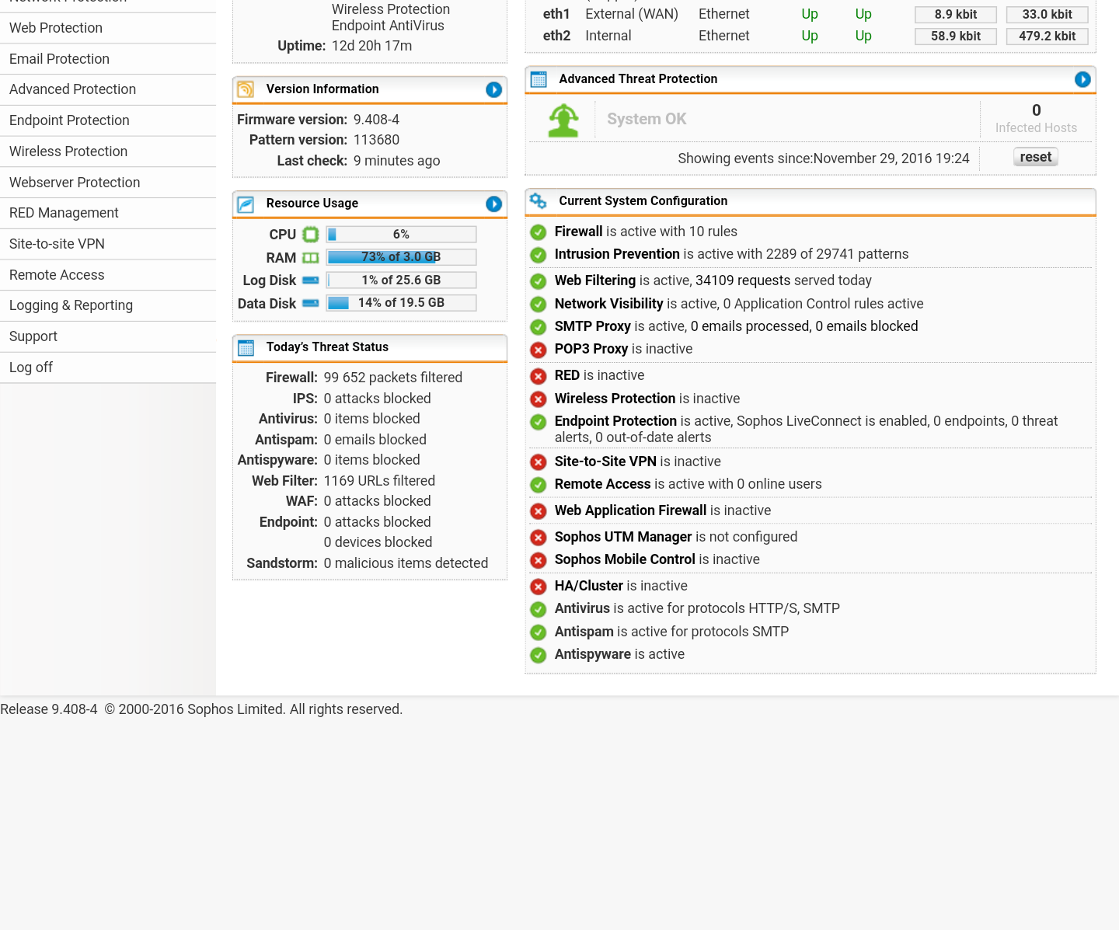1119x930 pixels.
Task: Click the Log Disk drive icon
Action: pyautogui.click(x=310, y=280)
